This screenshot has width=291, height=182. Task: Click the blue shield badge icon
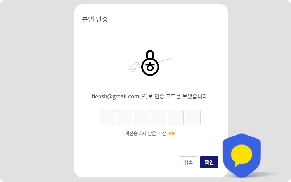242,155
